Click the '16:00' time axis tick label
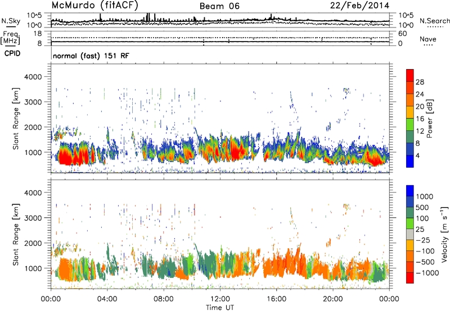450x311 pixels. click(276, 299)
